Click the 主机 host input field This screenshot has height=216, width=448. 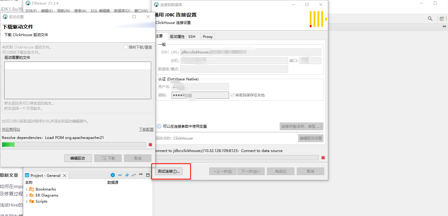pos(234,60)
